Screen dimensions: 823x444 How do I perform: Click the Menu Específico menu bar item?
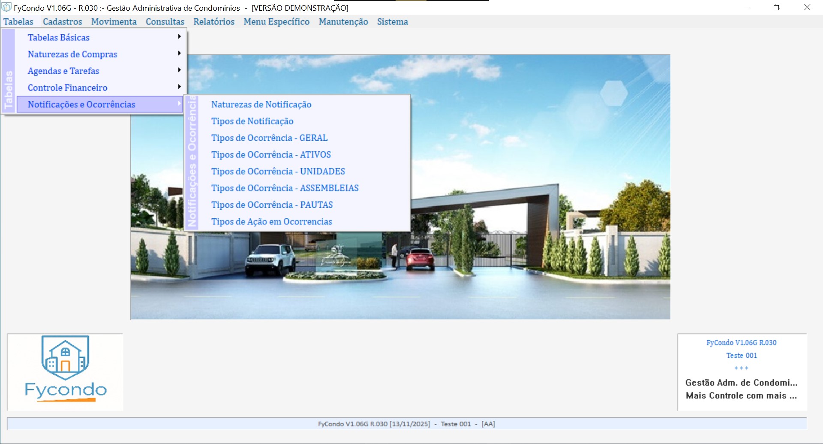pos(276,21)
